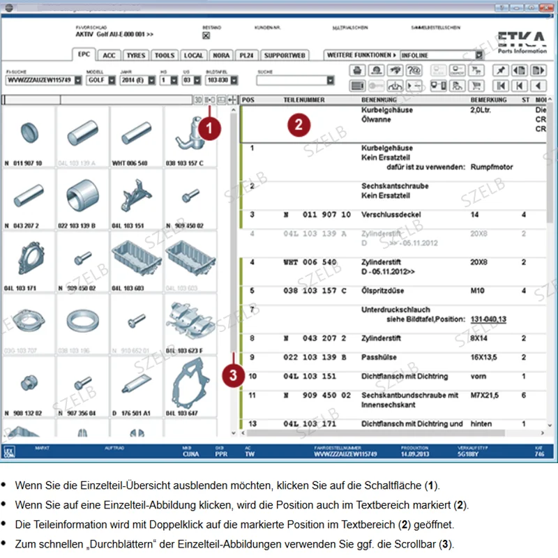The width and height of the screenshot is (558, 558).
Task: Open the INFOLINE dropdown arrow
Action: (479, 55)
